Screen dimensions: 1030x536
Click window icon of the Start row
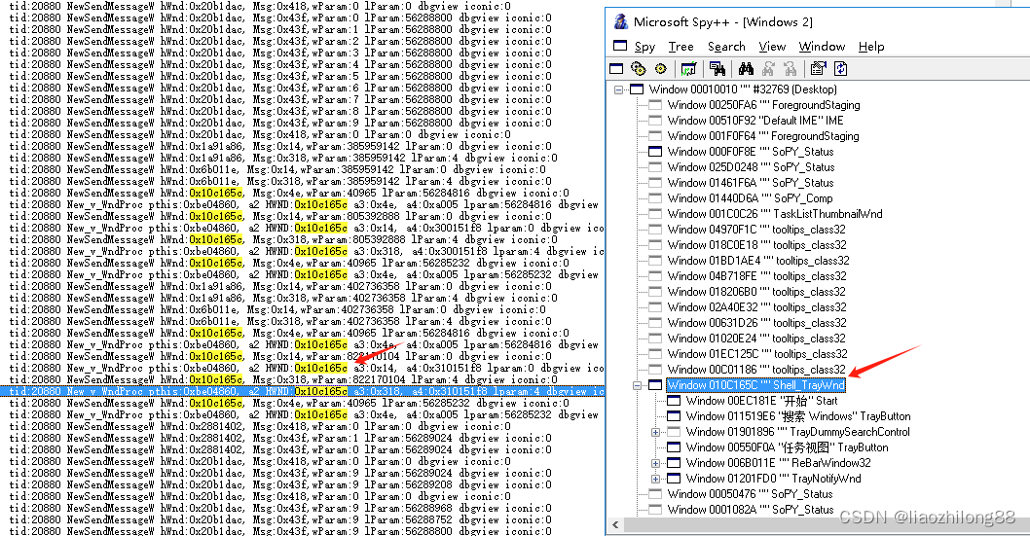coord(674,401)
